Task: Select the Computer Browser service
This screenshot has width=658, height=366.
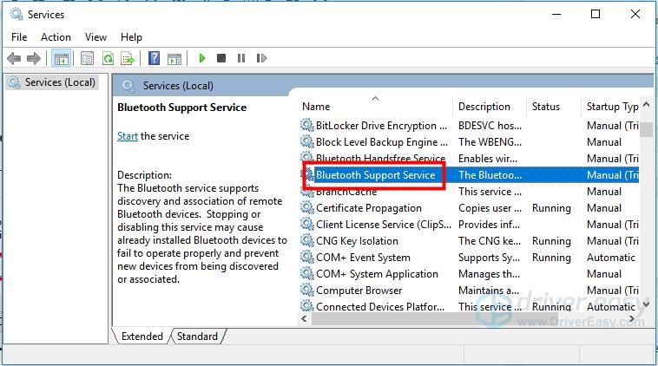Action: coord(359,291)
